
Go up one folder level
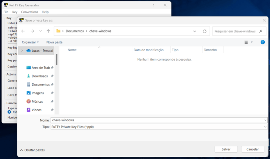click(48, 31)
